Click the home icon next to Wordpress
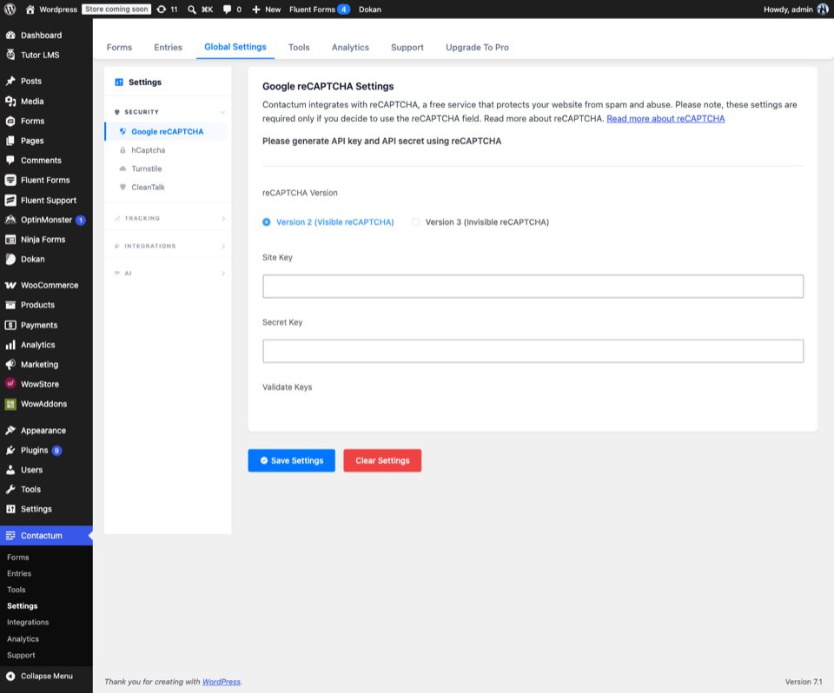The image size is (834, 693). coord(30,9)
